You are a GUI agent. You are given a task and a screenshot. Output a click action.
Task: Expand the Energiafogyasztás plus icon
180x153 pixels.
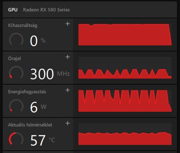coord(67,90)
